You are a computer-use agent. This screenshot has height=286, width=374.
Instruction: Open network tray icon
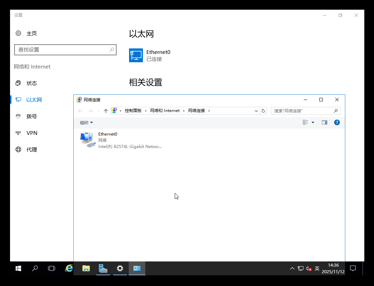[x=301, y=269]
